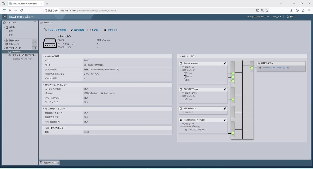
Task: Click the VM Network port group globe icon
Action: click(181, 108)
